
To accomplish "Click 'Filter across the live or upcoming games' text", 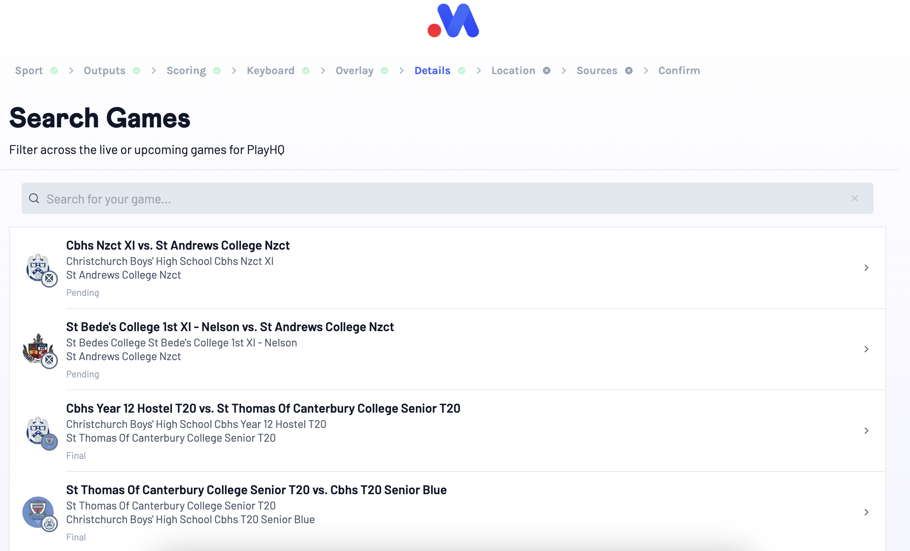I will [x=147, y=150].
